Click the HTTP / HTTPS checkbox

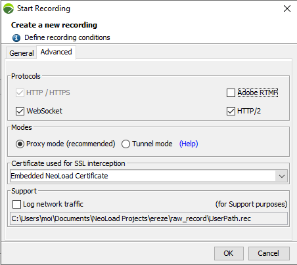(20, 92)
